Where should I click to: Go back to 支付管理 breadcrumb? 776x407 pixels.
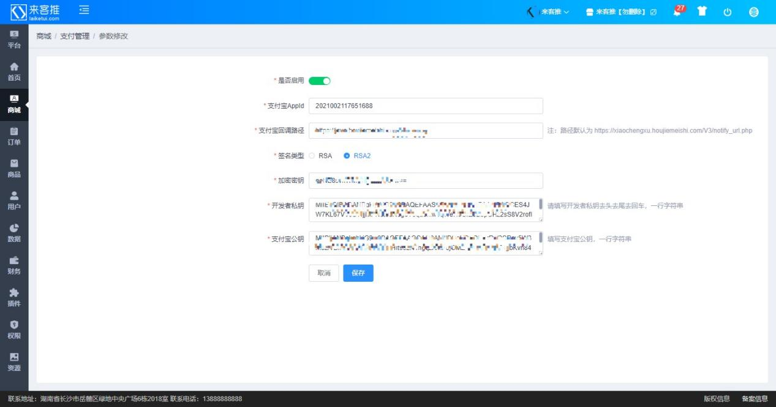click(x=75, y=37)
